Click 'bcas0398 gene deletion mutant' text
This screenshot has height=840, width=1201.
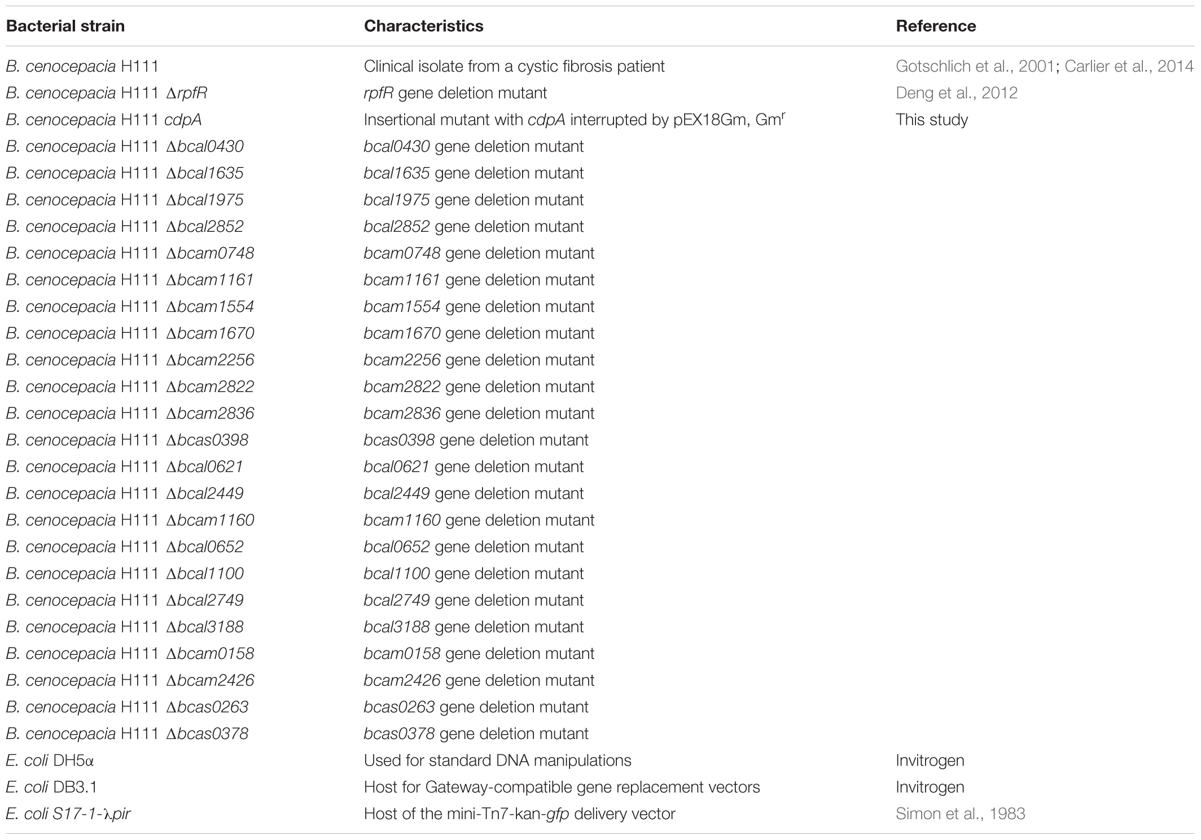point(476,440)
